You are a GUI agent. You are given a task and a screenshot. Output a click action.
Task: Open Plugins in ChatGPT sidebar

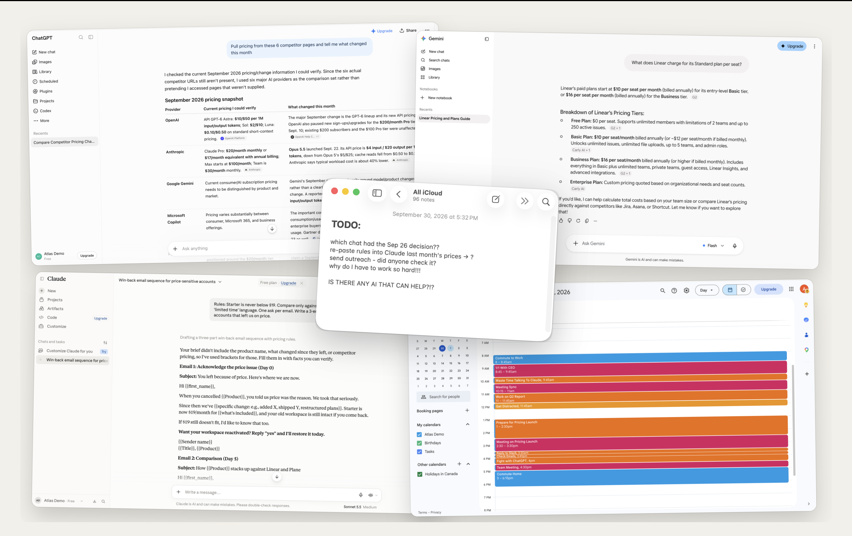point(43,91)
